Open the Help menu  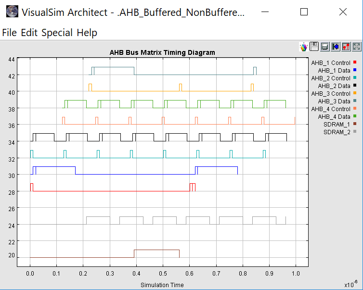click(x=87, y=33)
